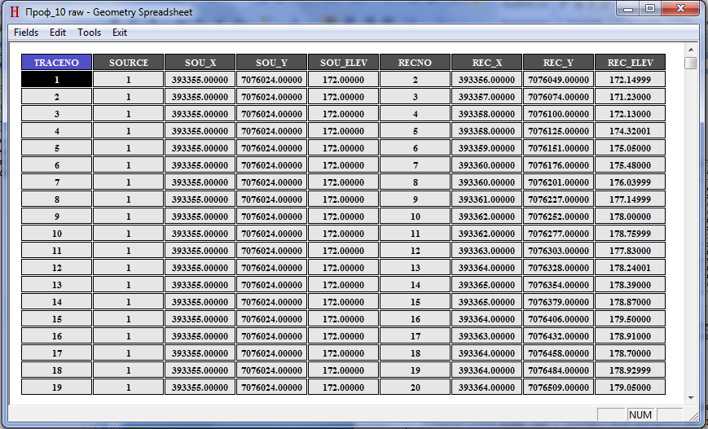Click REC_Y cell 7076100.00000
The height and width of the screenshot is (429, 708).
click(559, 114)
